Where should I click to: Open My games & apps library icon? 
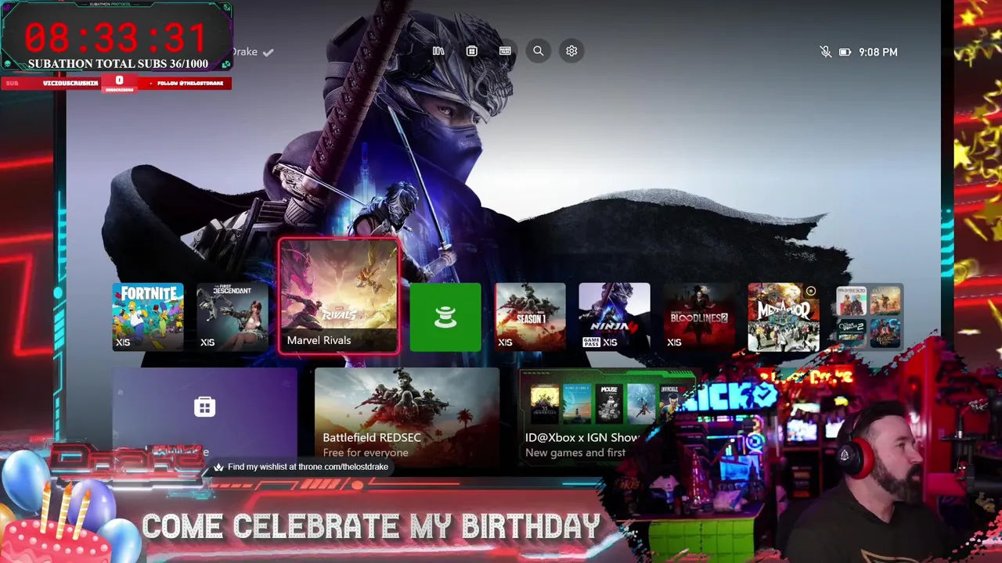click(438, 51)
